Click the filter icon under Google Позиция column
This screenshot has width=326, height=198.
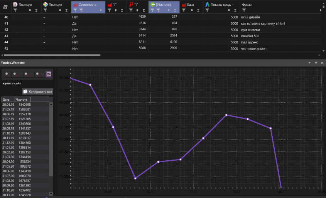(46, 11)
